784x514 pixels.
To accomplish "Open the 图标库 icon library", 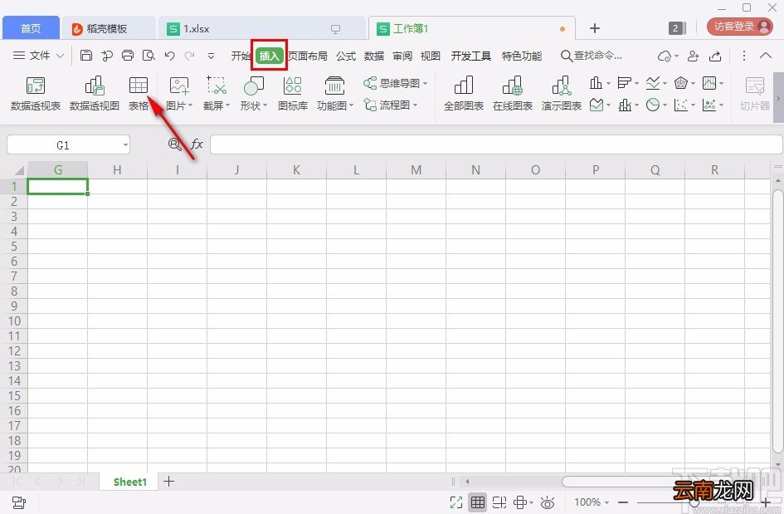I will pos(293,93).
